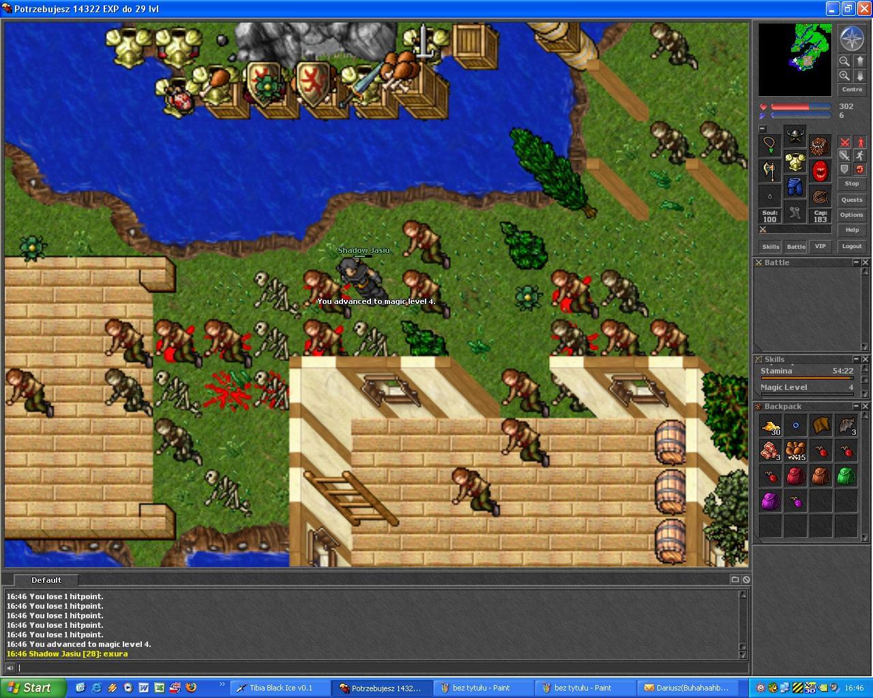Move the minimap down one floor

tap(859, 76)
